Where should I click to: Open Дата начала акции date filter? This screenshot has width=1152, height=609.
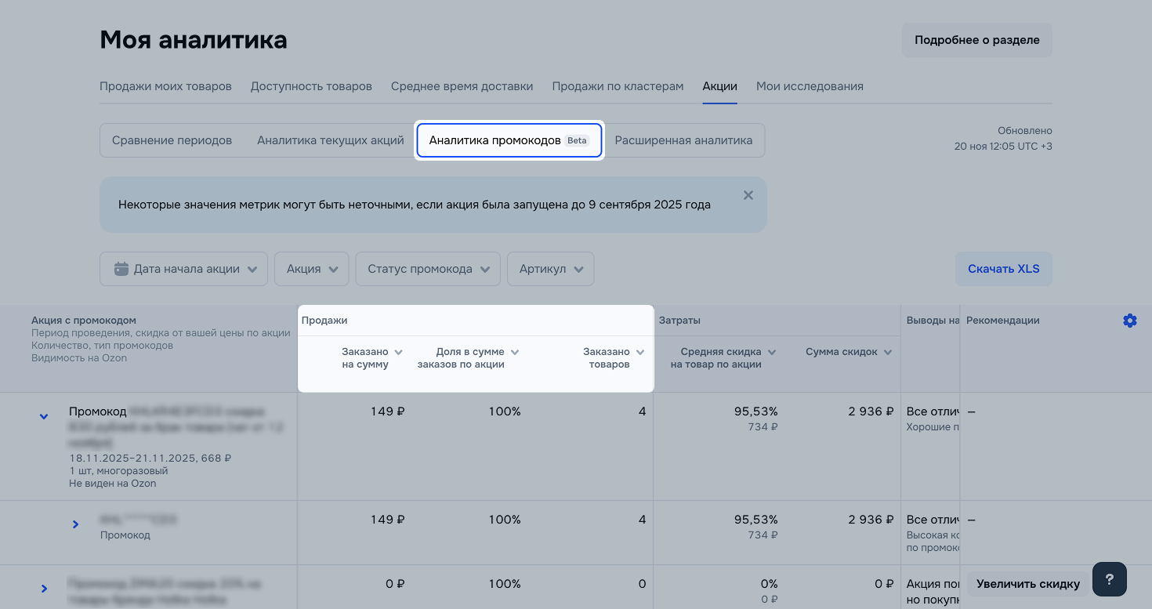click(183, 269)
